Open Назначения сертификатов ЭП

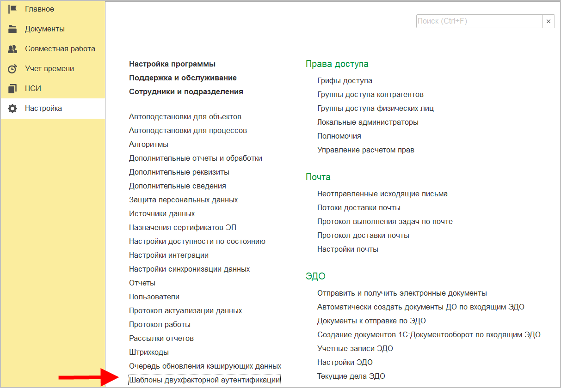183,227
